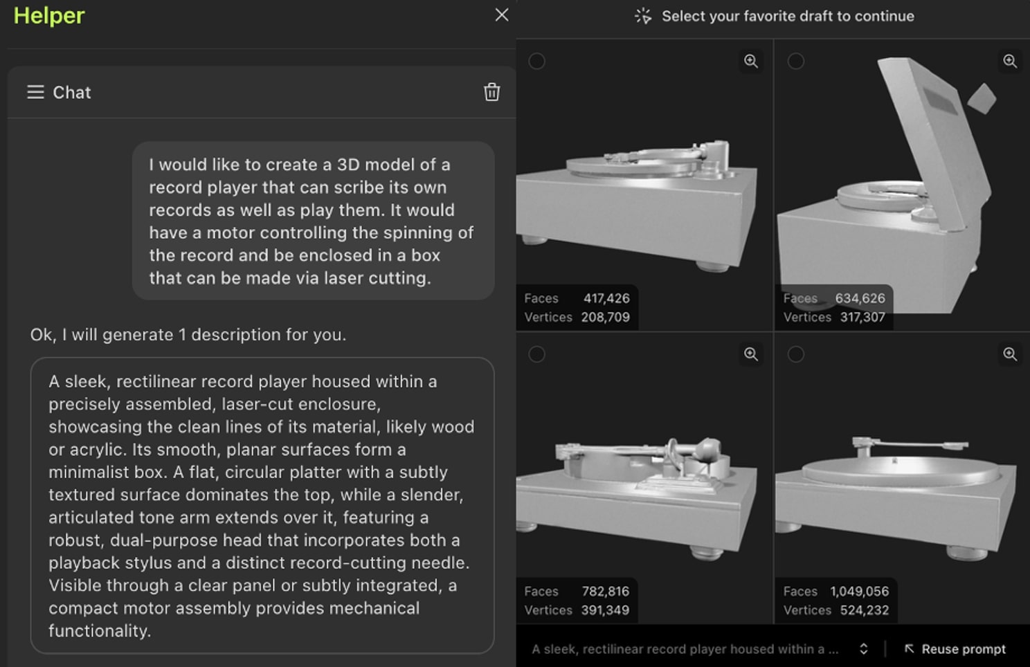Pick the bottom-right draft radio button

(796, 354)
